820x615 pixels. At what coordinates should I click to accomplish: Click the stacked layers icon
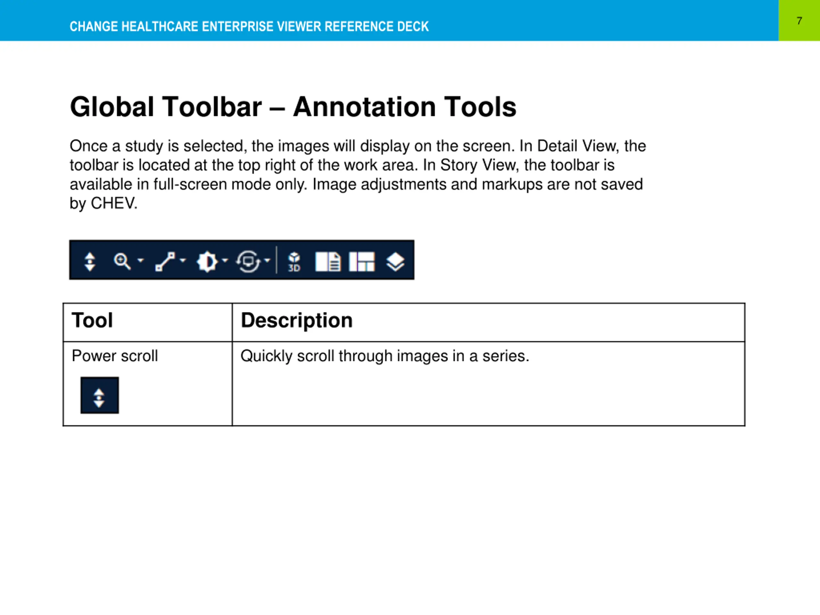(395, 262)
